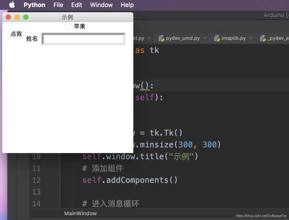
Task: Switch to the imaplib.py editor tab
Action: click(x=233, y=38)
